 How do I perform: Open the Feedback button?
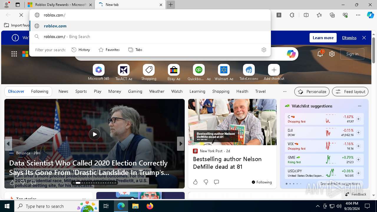pyautogui.click(x=355, y=194)
